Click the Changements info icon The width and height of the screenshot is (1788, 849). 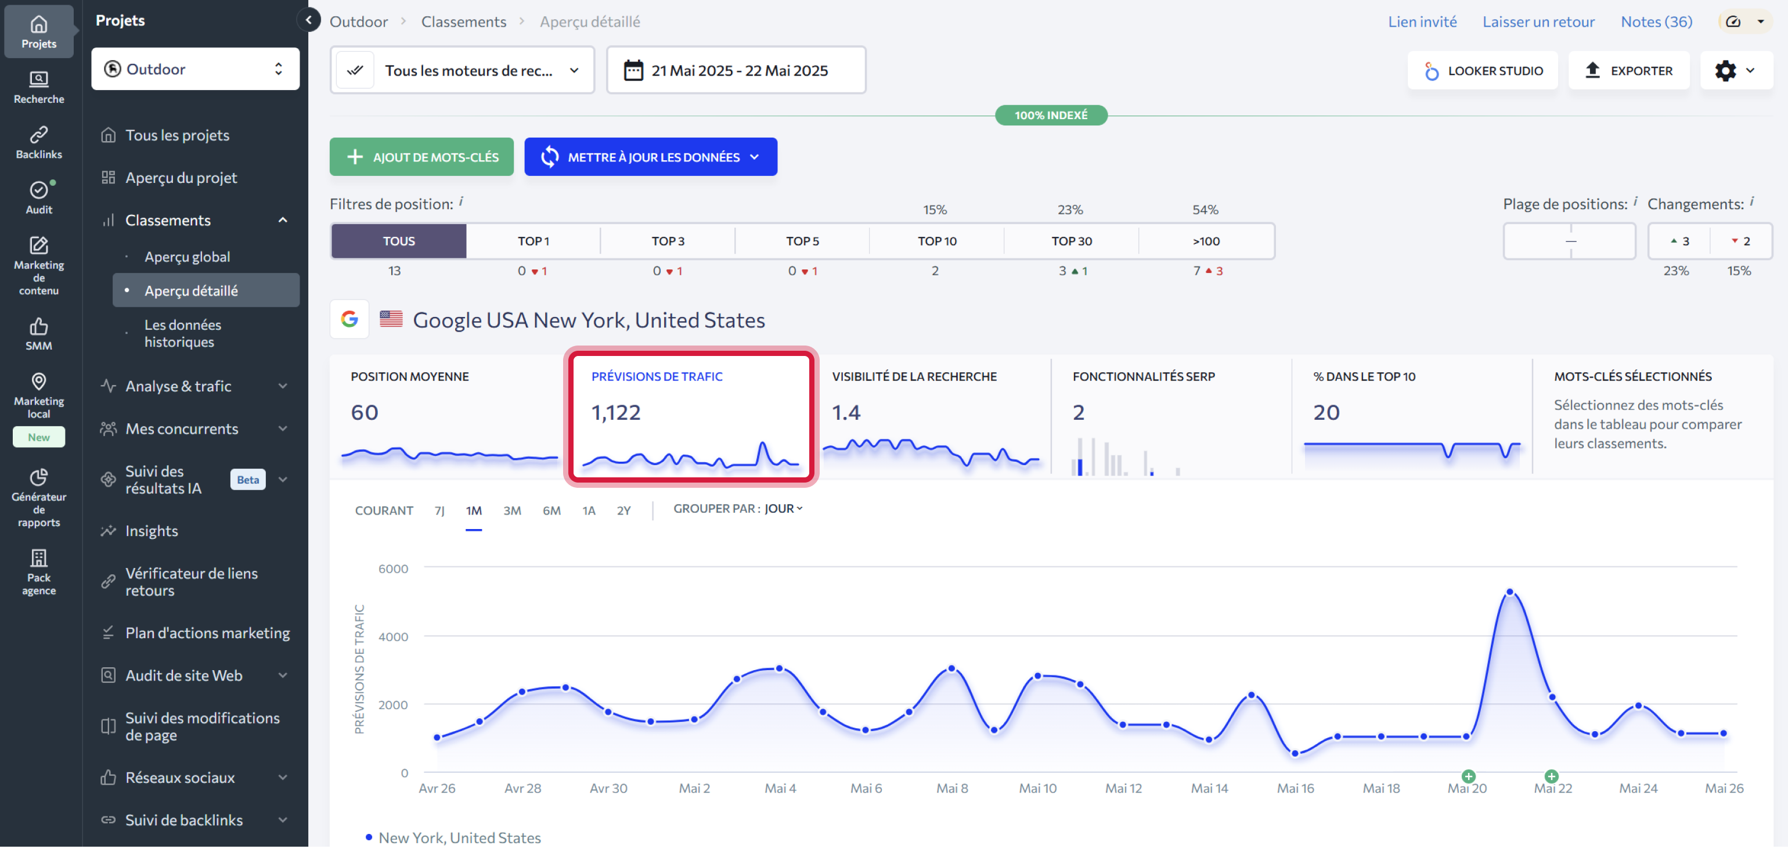(x=1752, y=202)
